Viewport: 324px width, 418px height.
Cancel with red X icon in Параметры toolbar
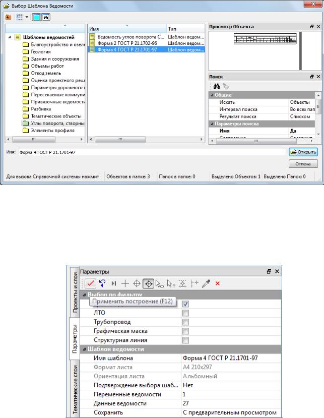tap(218, 283)
